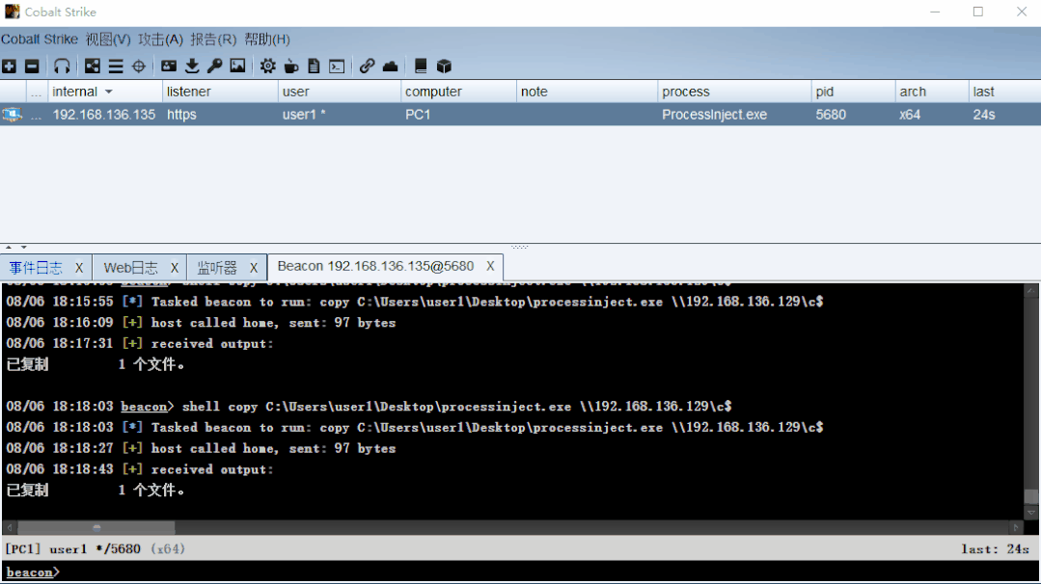1041x584 pixels.
Task: Click the status bar text [PC1] user1 */5680
Action: coord(72,549)
